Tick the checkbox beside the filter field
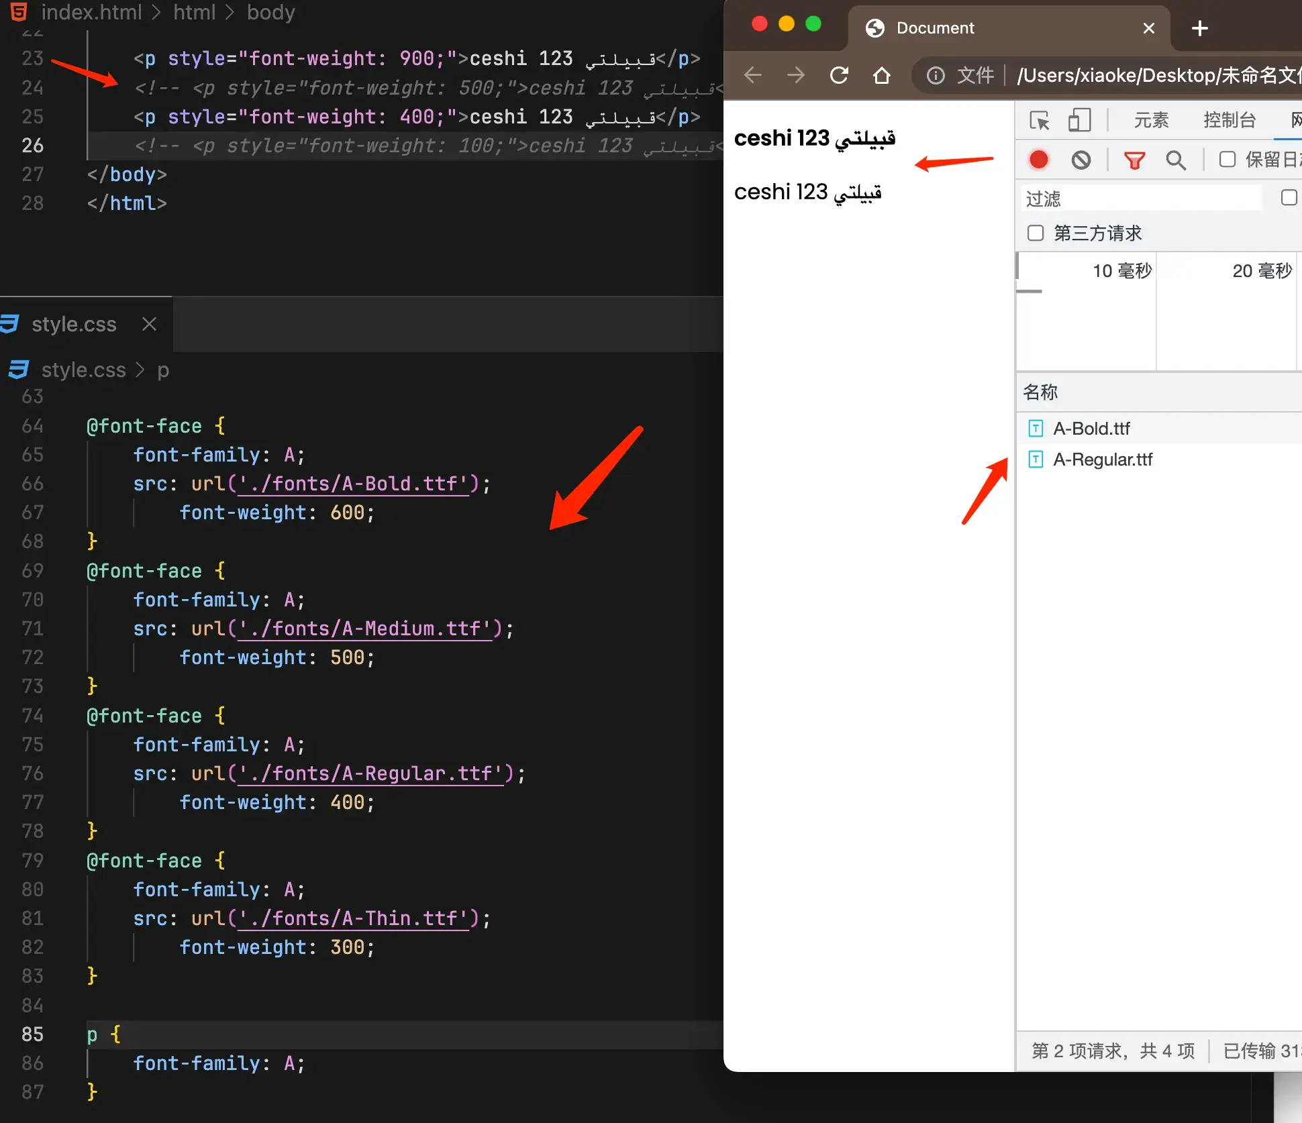Viewport: 1302px width, 1123px height. pyautogui.click(x=1288, y=198)
